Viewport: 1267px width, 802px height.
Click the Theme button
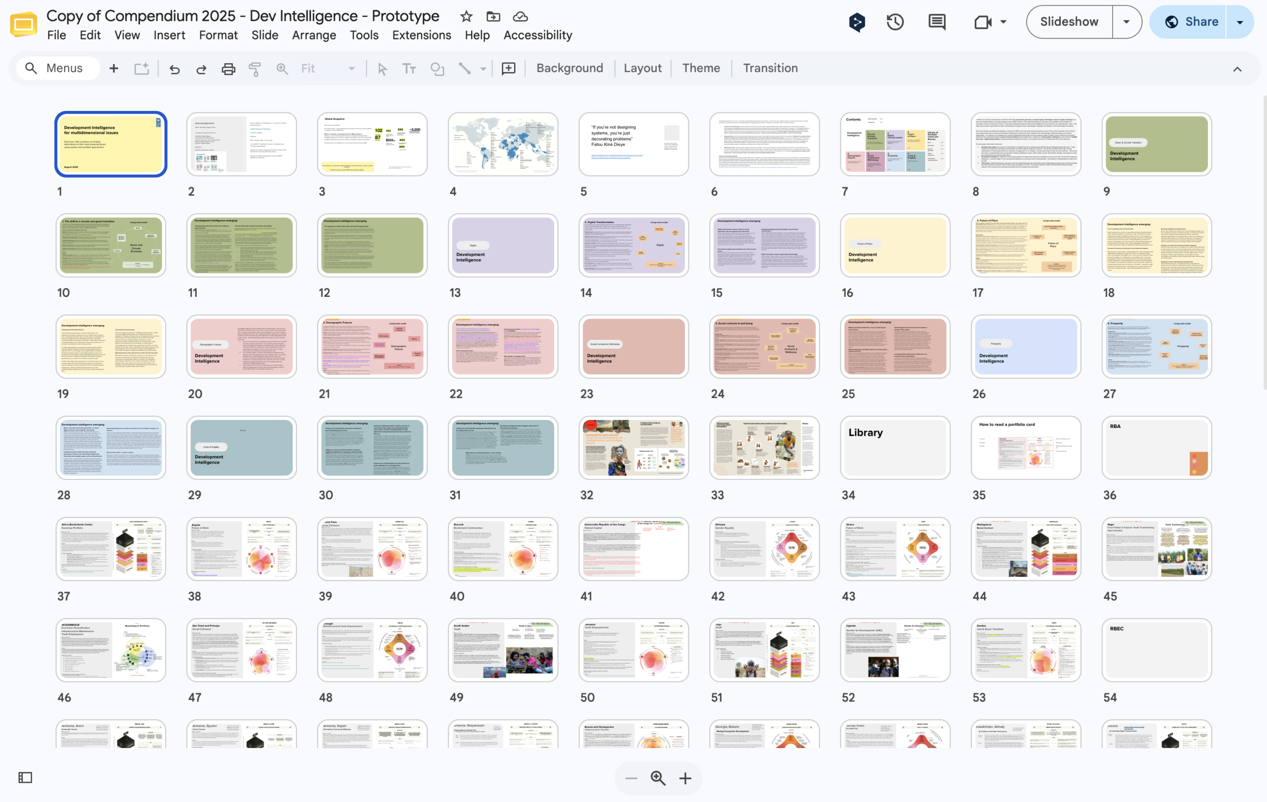pos(701,68)
